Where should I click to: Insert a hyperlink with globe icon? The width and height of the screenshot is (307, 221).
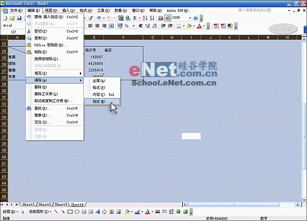128,18
